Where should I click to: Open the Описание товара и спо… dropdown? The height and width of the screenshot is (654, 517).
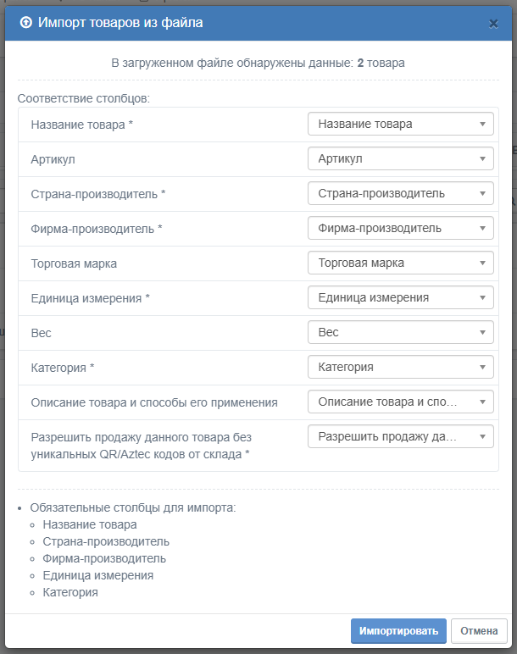(401, 402)
